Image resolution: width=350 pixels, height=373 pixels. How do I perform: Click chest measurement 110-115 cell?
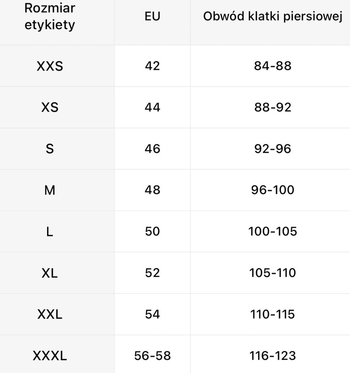click(273, 314)
